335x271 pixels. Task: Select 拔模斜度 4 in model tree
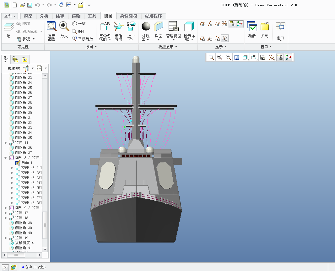pyautogui.click(x=22, y=243)
